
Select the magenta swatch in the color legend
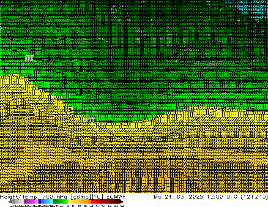pyautogui.click(x=34, y=201)
